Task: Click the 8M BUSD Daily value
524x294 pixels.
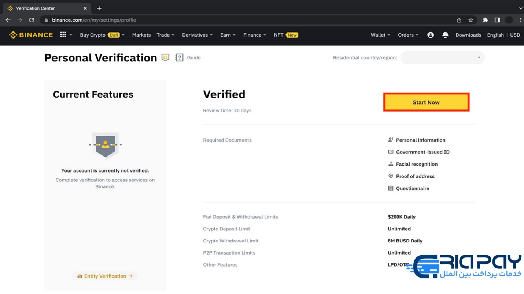Action: 405,241
